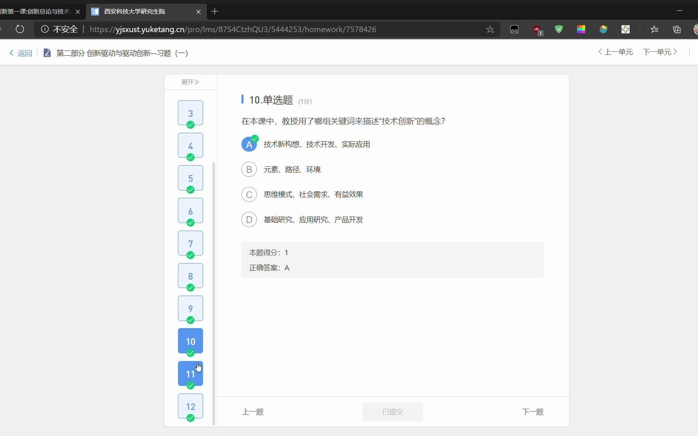Click the homework document icon beside title
Screen dimensions: 698x436
coord(47,53)
